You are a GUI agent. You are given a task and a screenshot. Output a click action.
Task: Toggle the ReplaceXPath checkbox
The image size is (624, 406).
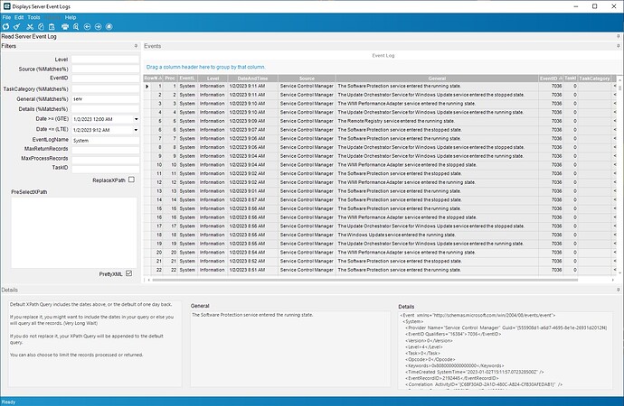[x=131, y=180]
